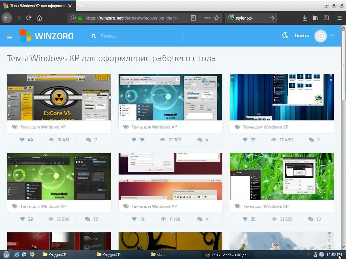Open category link under grass theme thumbnail
The height and width of the screenshot is (259, 346).
[266, 206]
